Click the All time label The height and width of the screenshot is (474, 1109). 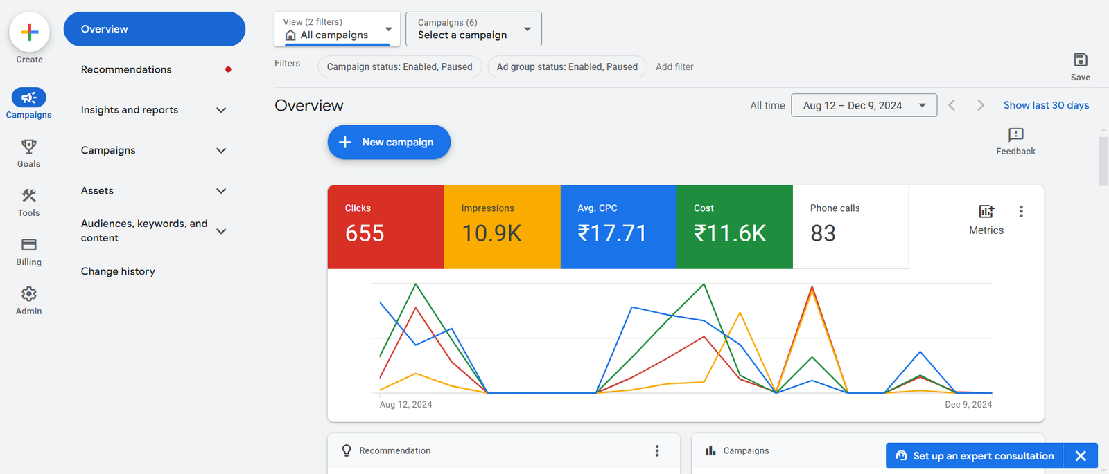coord(767,105)
